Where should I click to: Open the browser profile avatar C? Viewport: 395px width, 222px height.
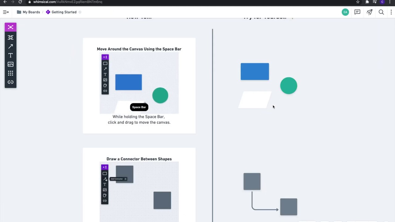tap(382, 2)
